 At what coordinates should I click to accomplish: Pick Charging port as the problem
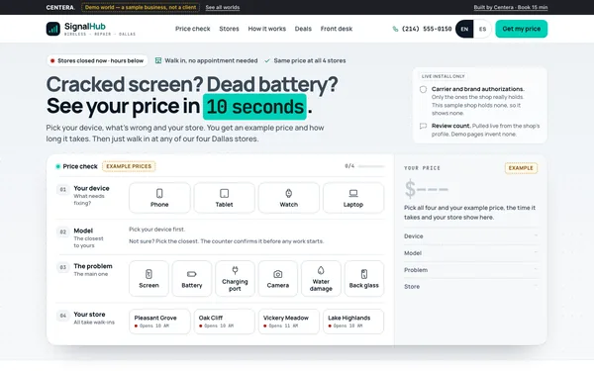(235, 279)
